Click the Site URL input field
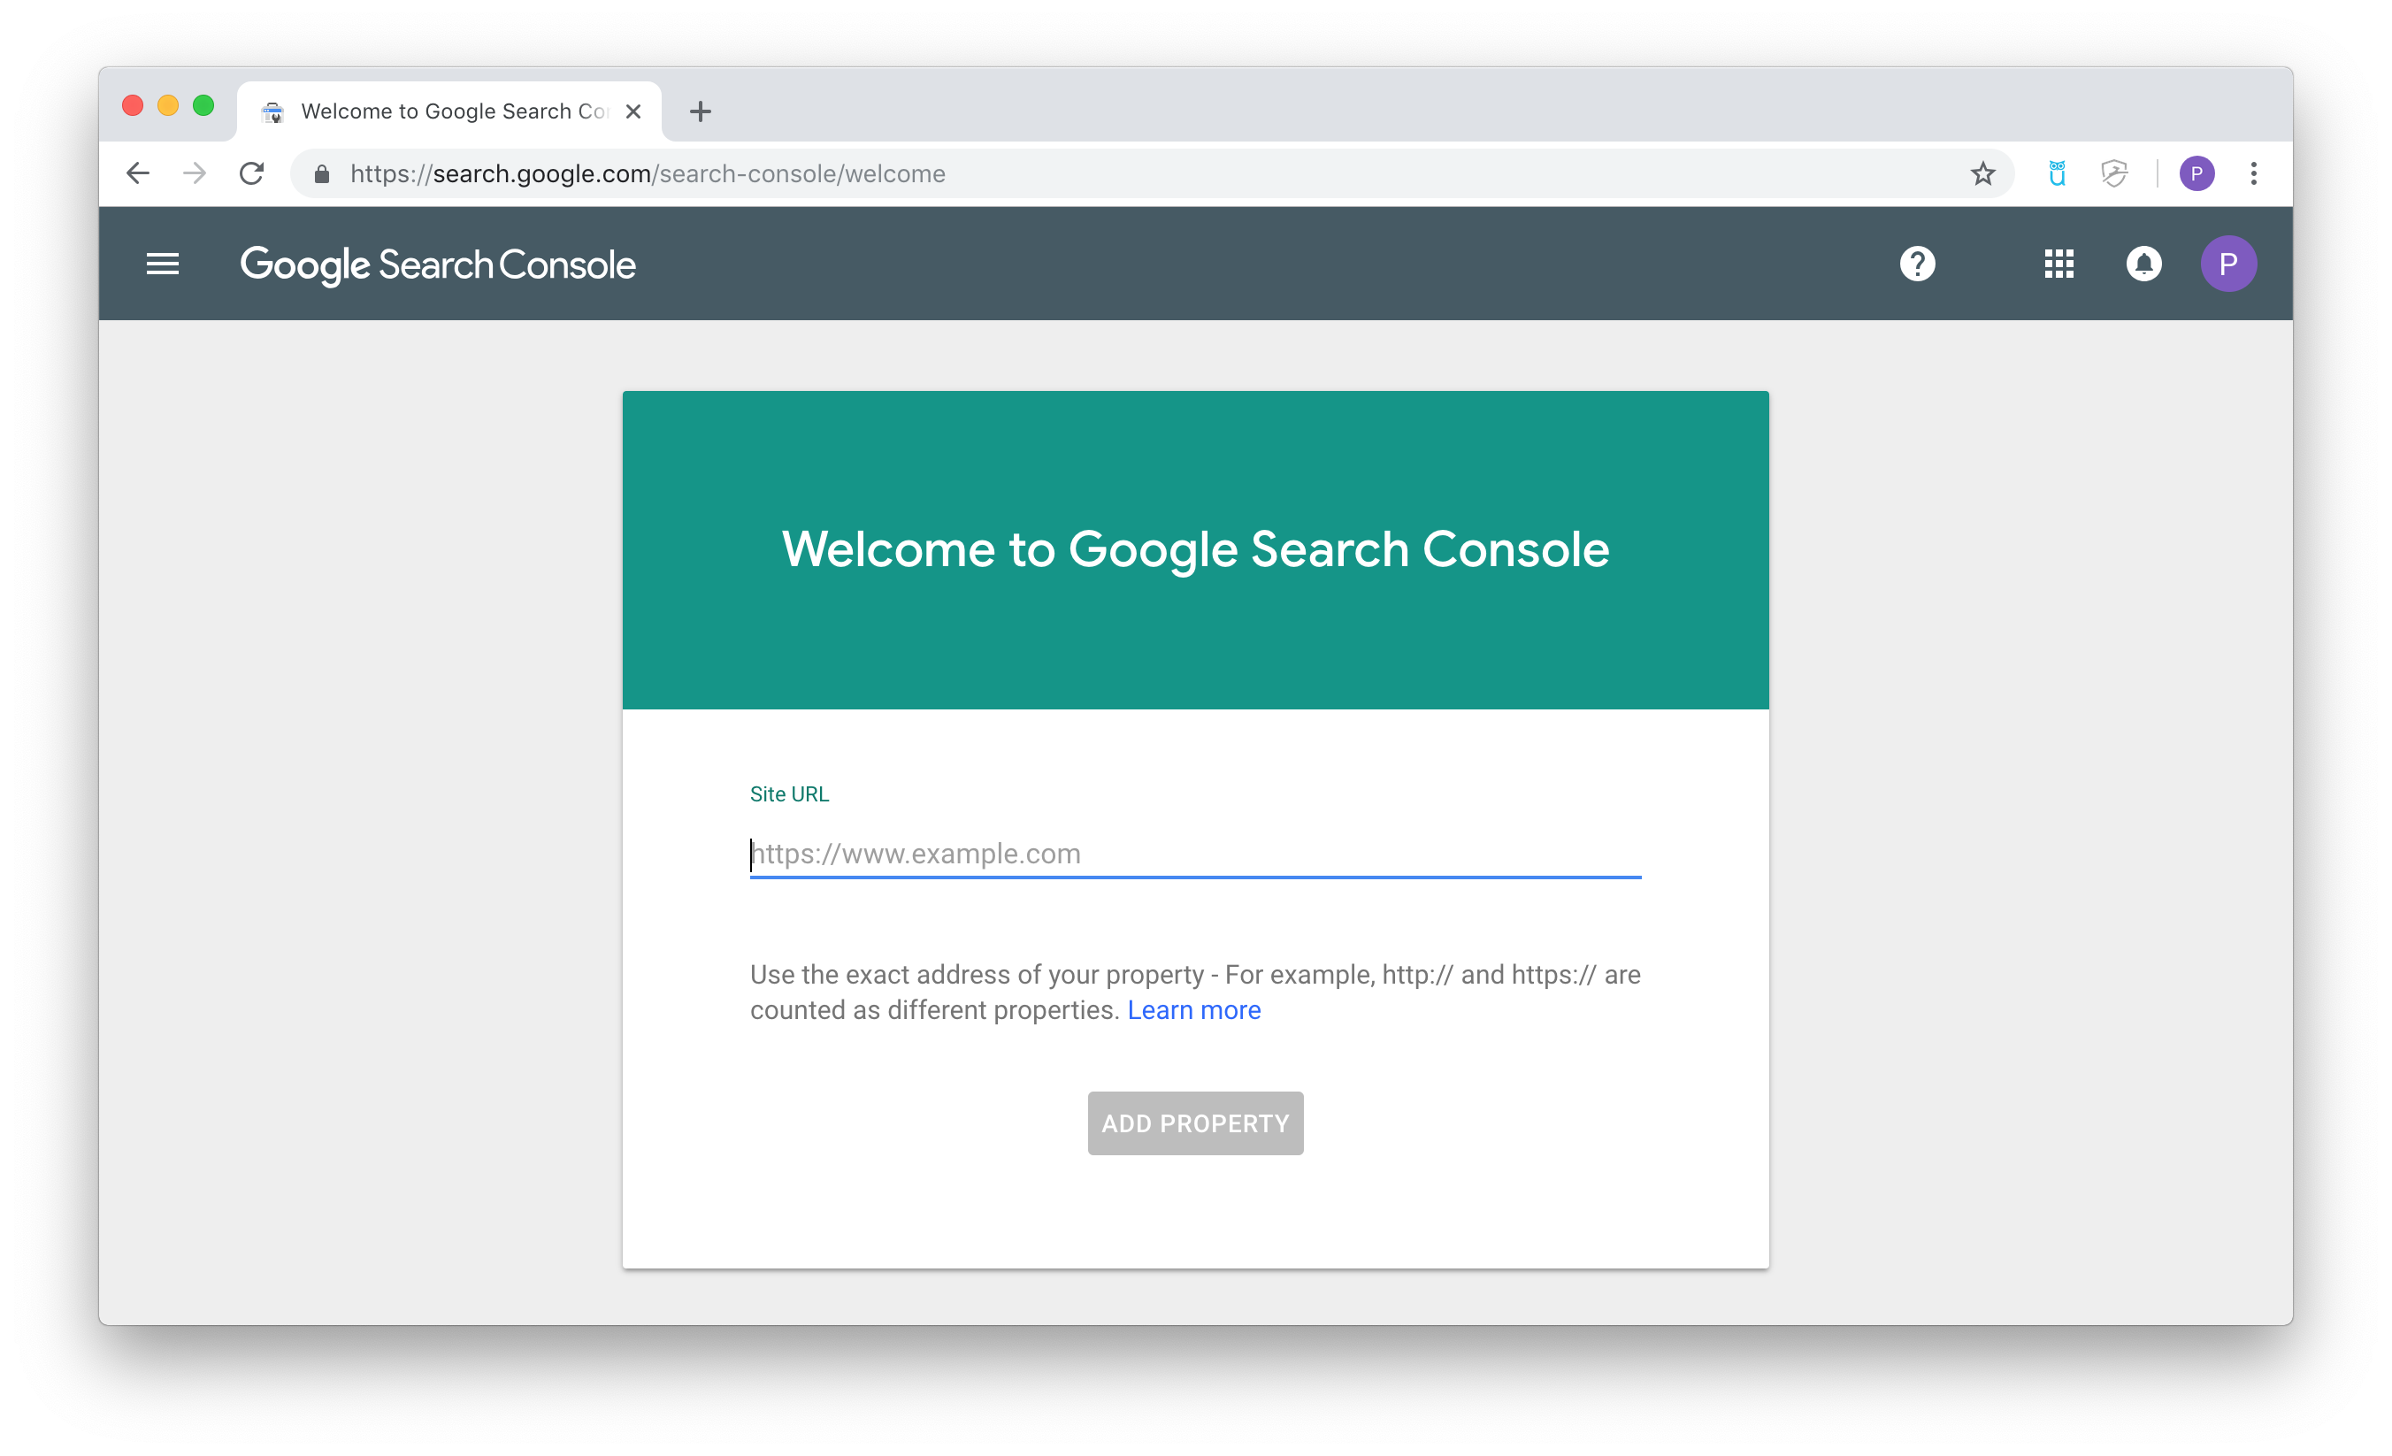 coord(1194,853)
